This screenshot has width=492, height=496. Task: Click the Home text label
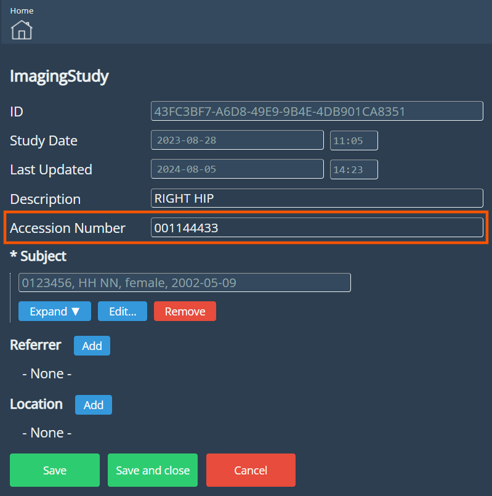[22, 10]
